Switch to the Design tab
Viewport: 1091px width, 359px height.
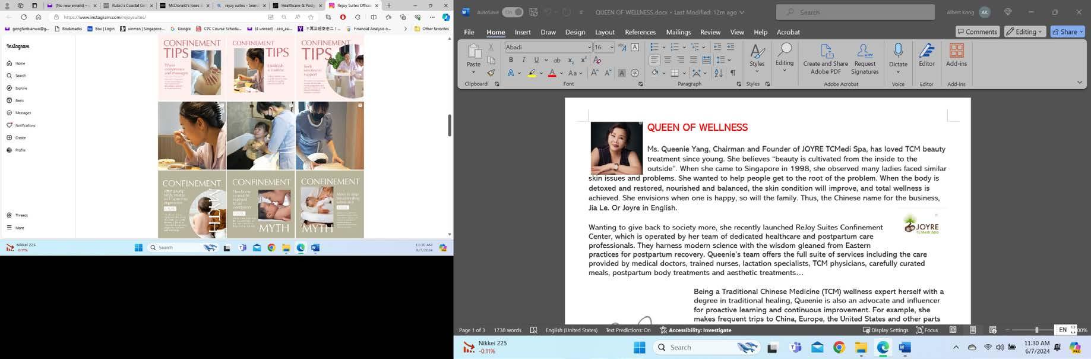(x=575, y=32)
